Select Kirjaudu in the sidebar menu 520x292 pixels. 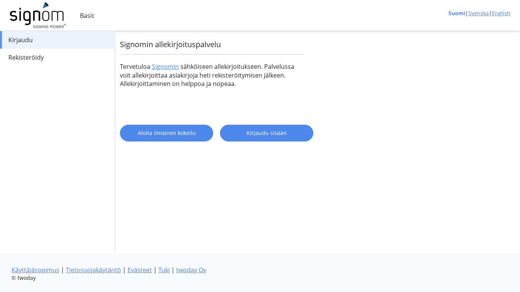(21, 40)
